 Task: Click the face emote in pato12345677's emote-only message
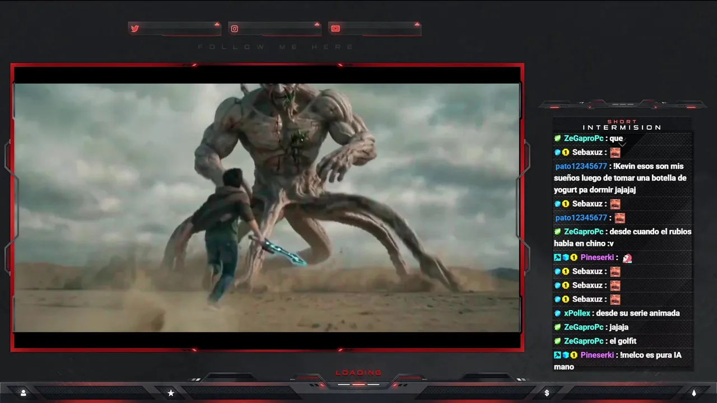click(620, 218)
